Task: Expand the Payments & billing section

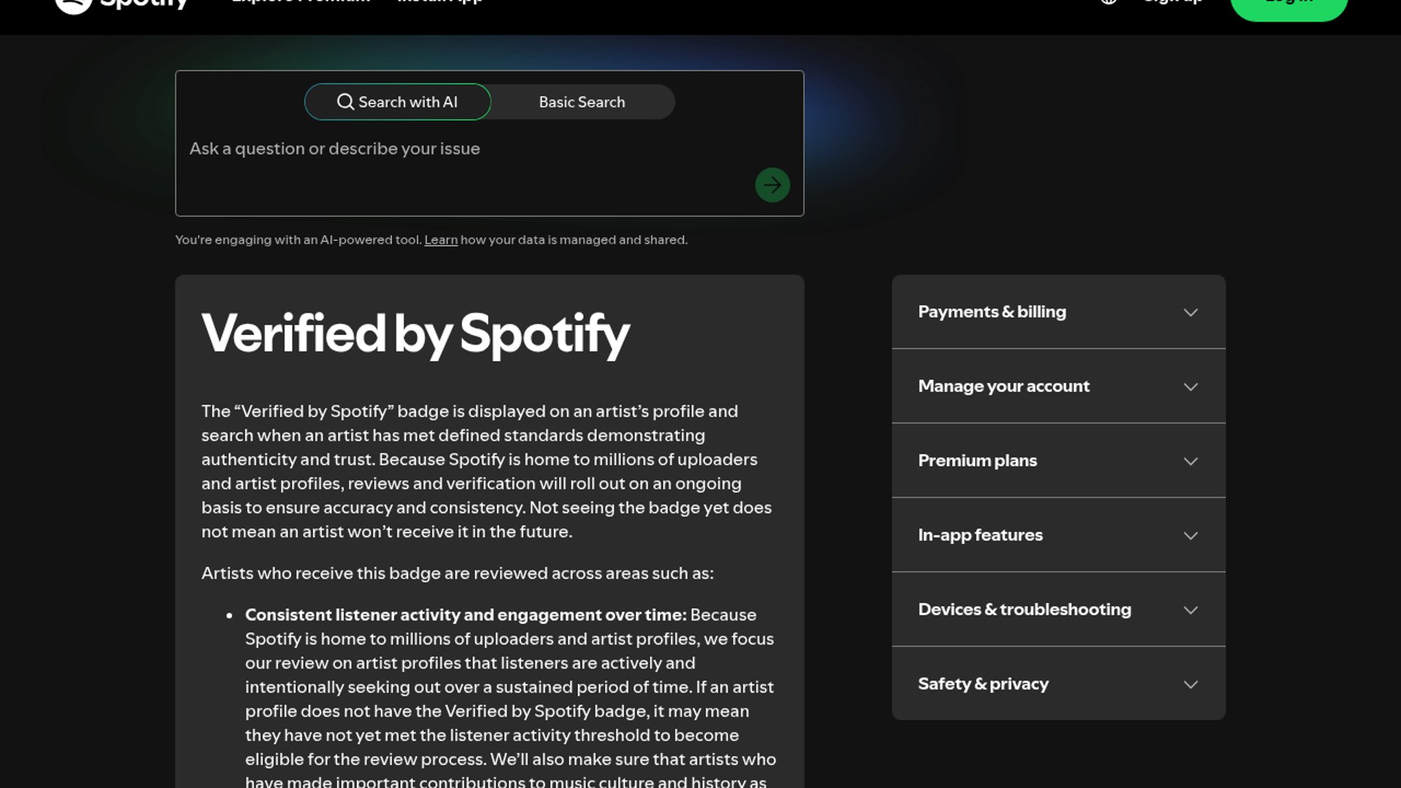Action: (1058, 312)
